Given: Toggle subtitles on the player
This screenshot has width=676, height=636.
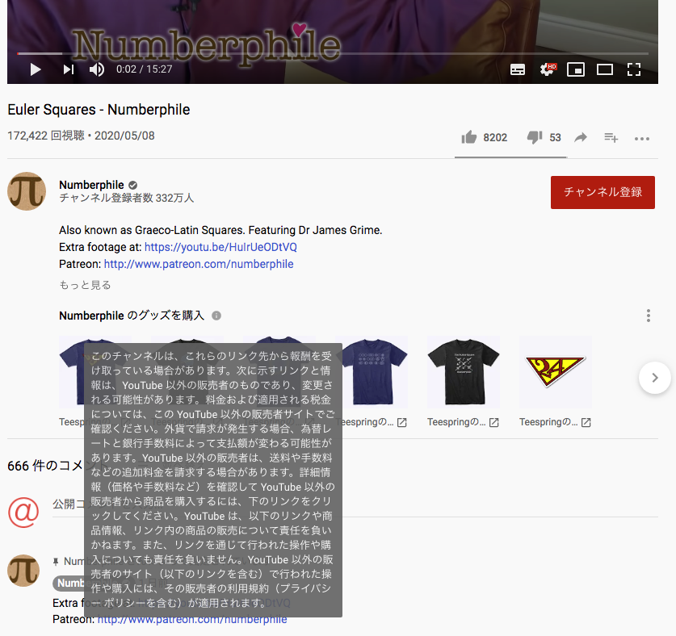Looking at the screenshot, I should pyautogui.click(x=518, y=69).
